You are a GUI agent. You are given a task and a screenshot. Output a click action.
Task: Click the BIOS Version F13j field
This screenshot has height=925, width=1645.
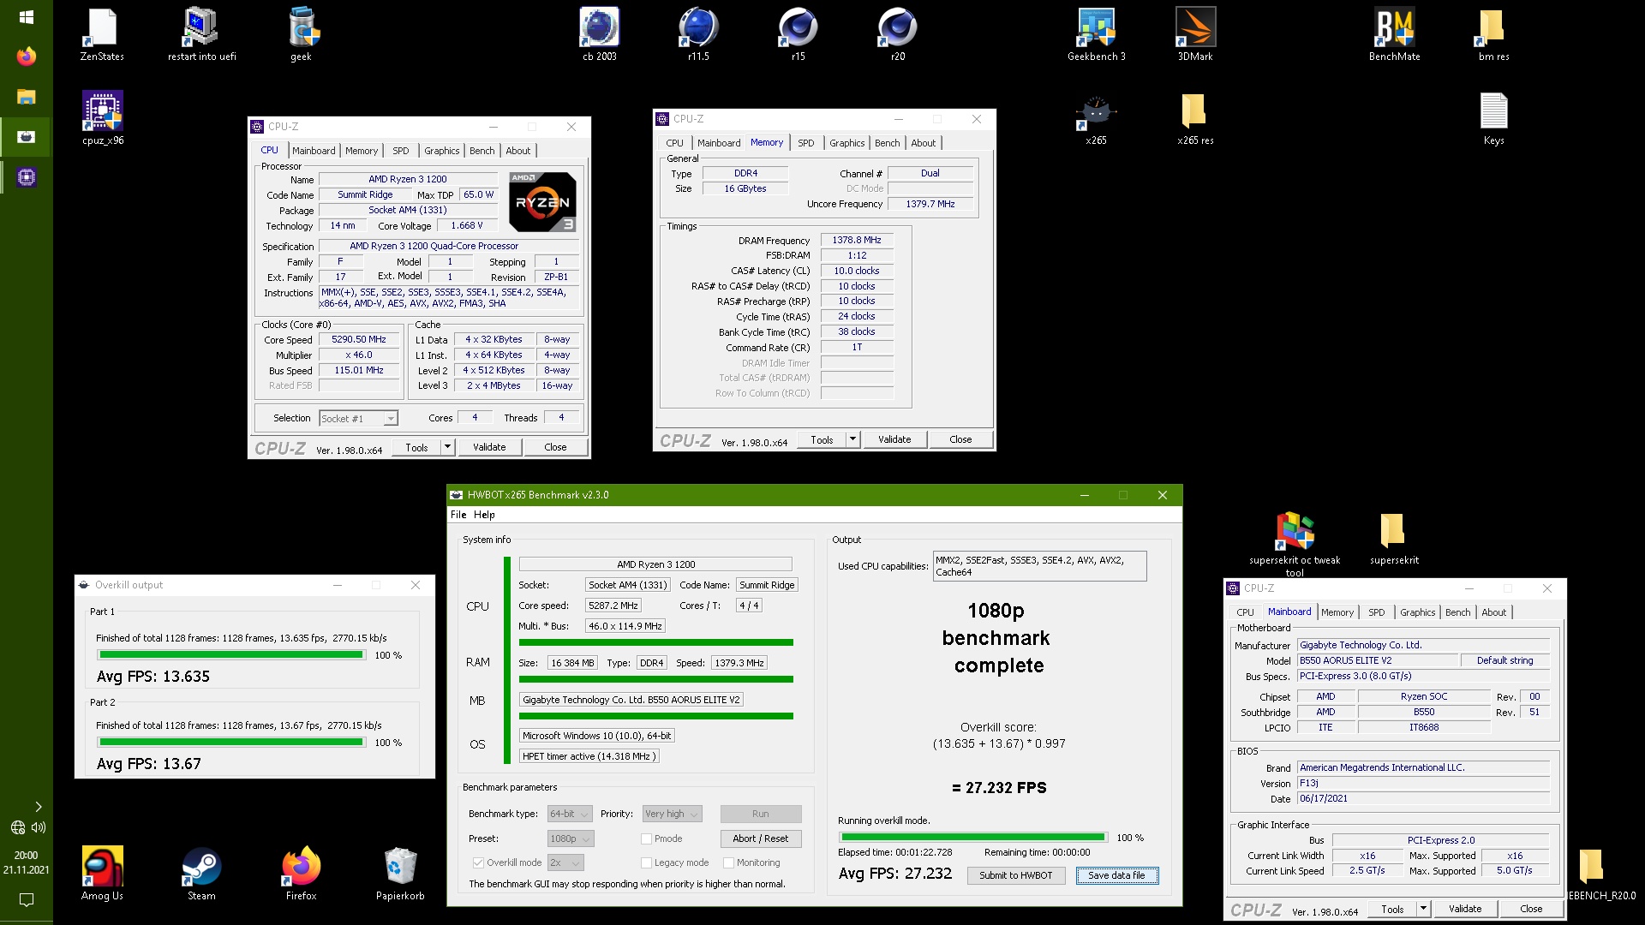pyautogui.click(x=1423, y=783)
